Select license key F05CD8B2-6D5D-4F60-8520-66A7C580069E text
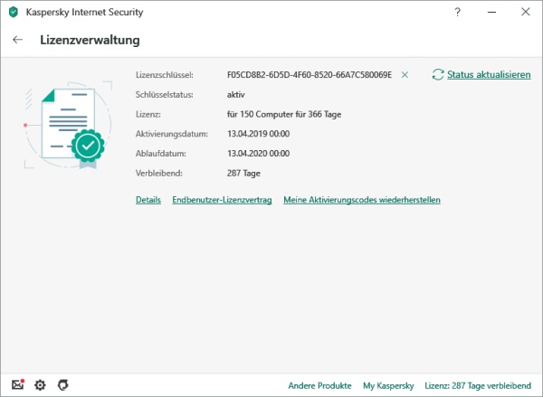The width and height of the screenshot is (543, 397). coord(310,75)
